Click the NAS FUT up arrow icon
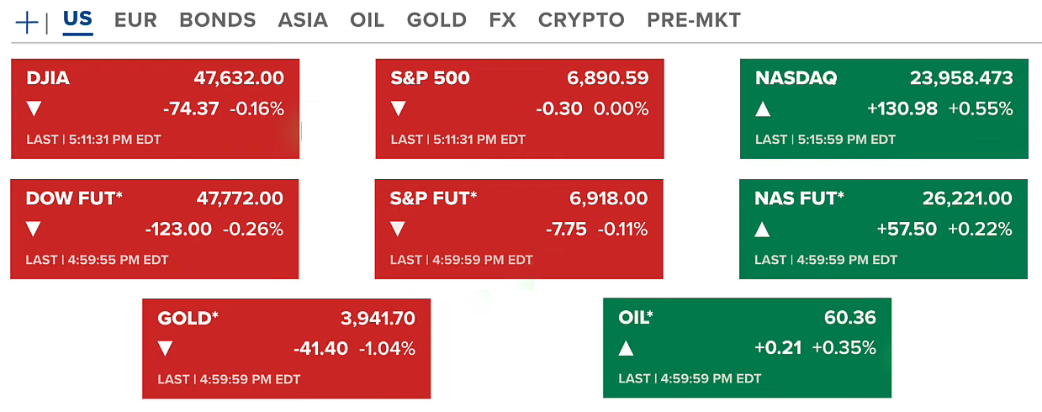1042x412 pixels. [x=763, y=229]
